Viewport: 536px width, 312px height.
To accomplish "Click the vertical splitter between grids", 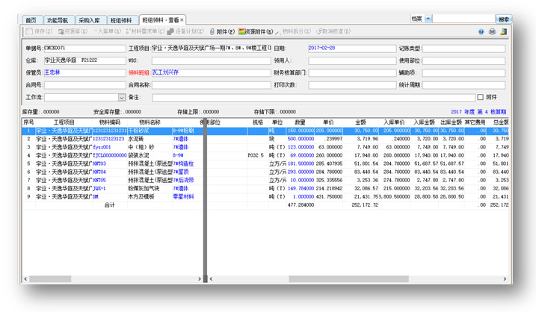I will click(205, 201).
